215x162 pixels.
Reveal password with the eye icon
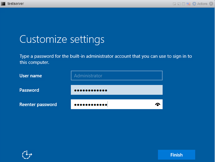[x=158, y=105]
